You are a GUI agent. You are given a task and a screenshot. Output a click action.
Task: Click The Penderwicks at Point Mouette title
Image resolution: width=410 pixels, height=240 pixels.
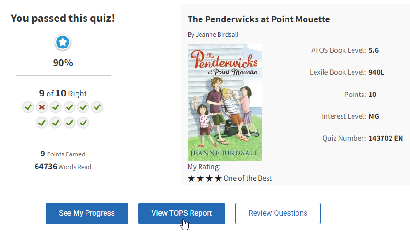coord(258,19)
